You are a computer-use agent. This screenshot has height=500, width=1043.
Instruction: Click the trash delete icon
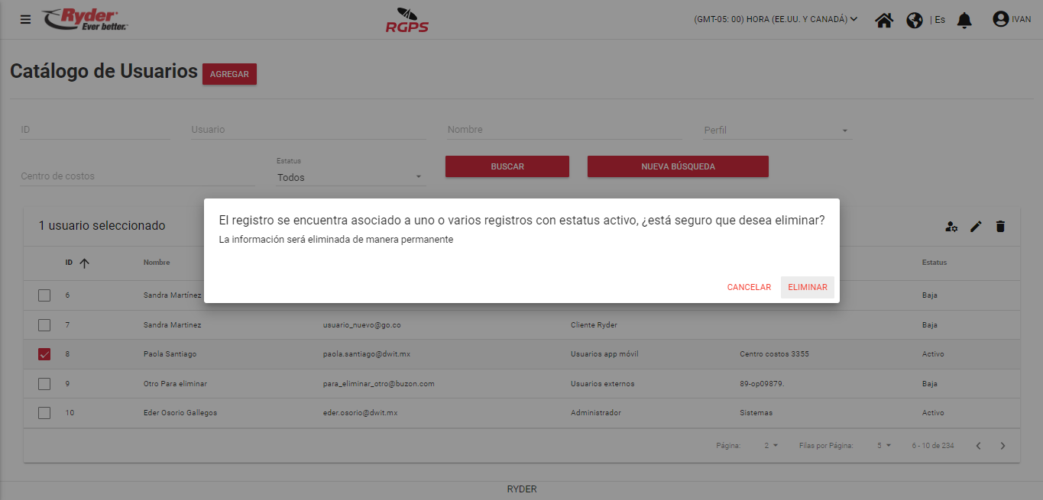(1000, 226)
